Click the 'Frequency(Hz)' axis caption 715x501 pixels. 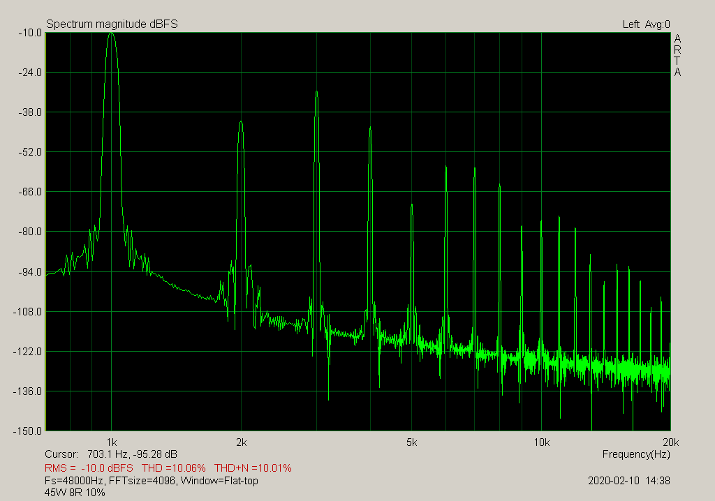636,454
